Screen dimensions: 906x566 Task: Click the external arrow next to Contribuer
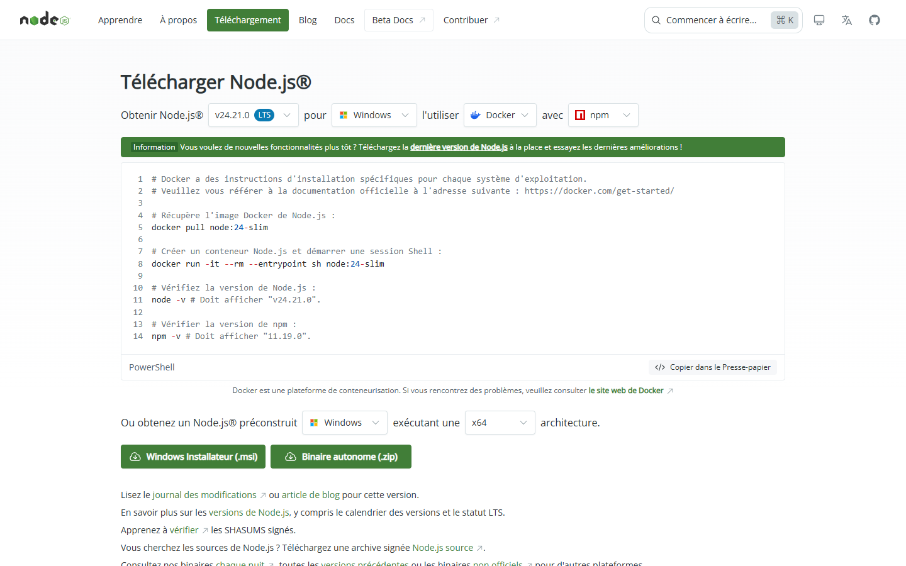(496, 20)
